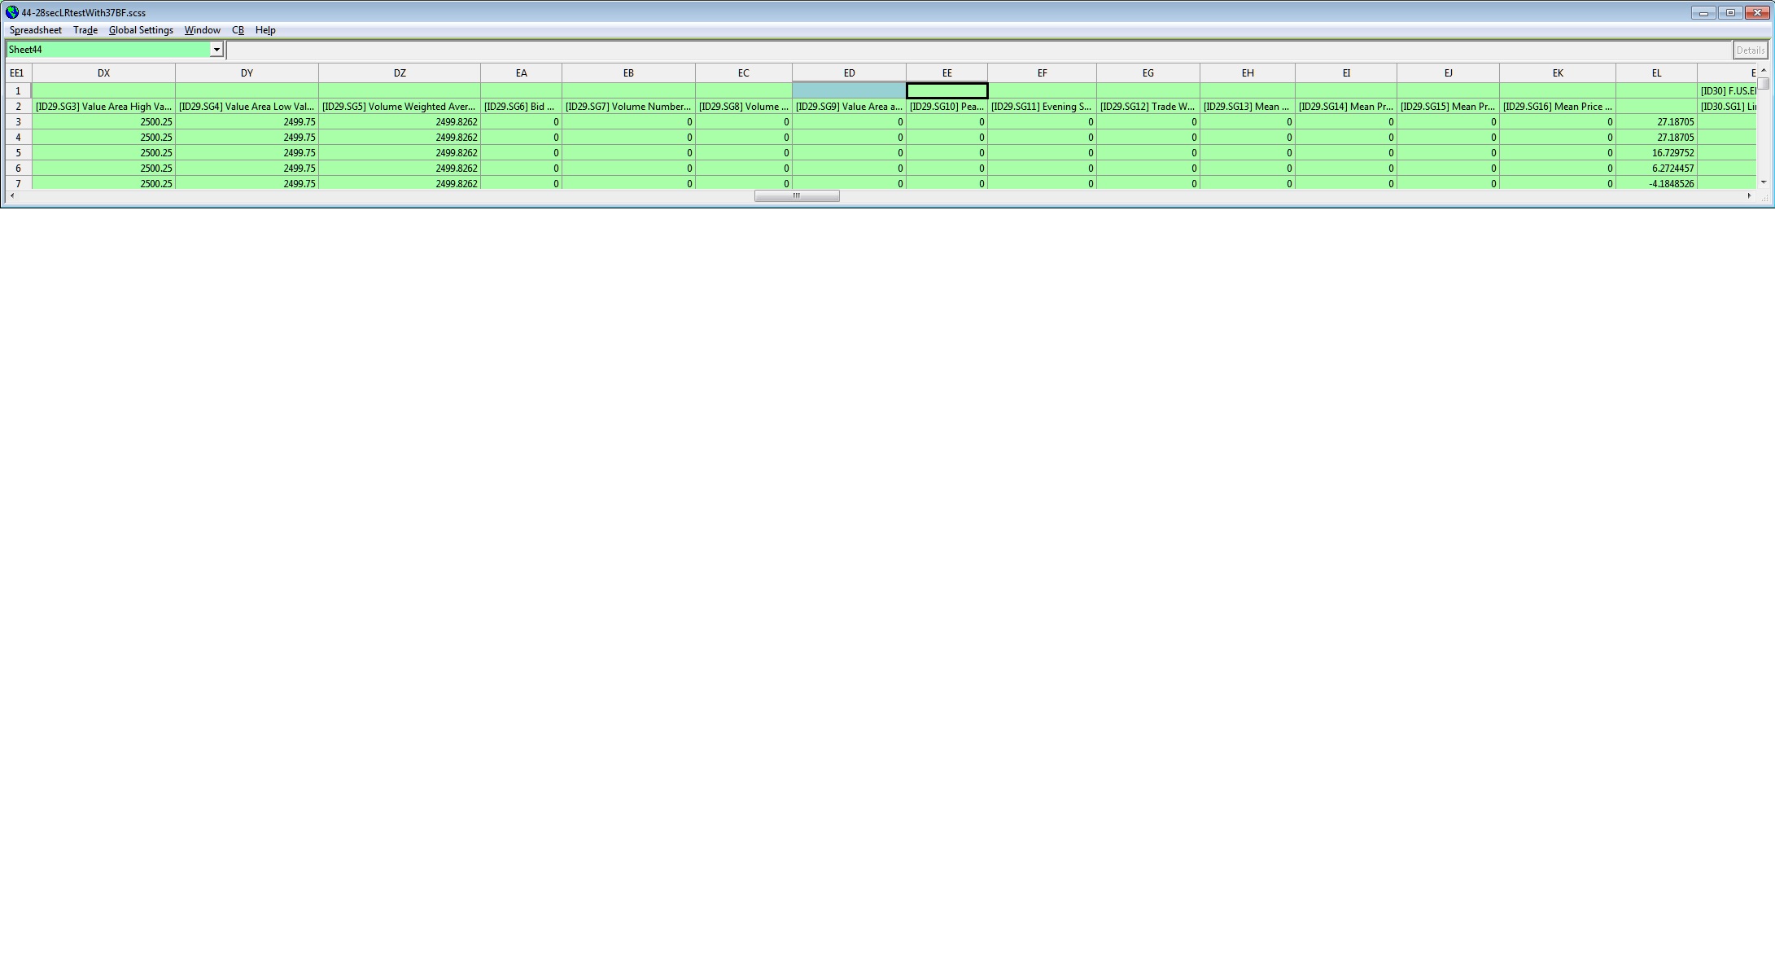The width and height of the screenshot is (1775, 977).
Task: Open the CB menu
Action: (238, 30)
